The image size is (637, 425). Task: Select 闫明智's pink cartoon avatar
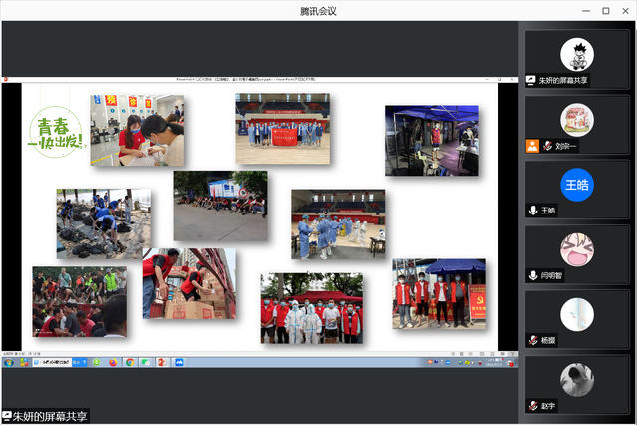pyautogui.click(x=577, y=249)
